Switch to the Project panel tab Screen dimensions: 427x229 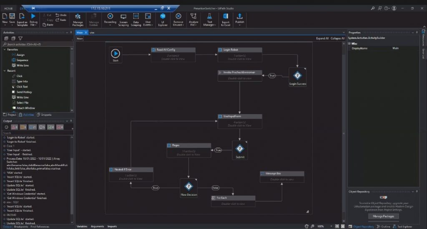pos(10,115)
